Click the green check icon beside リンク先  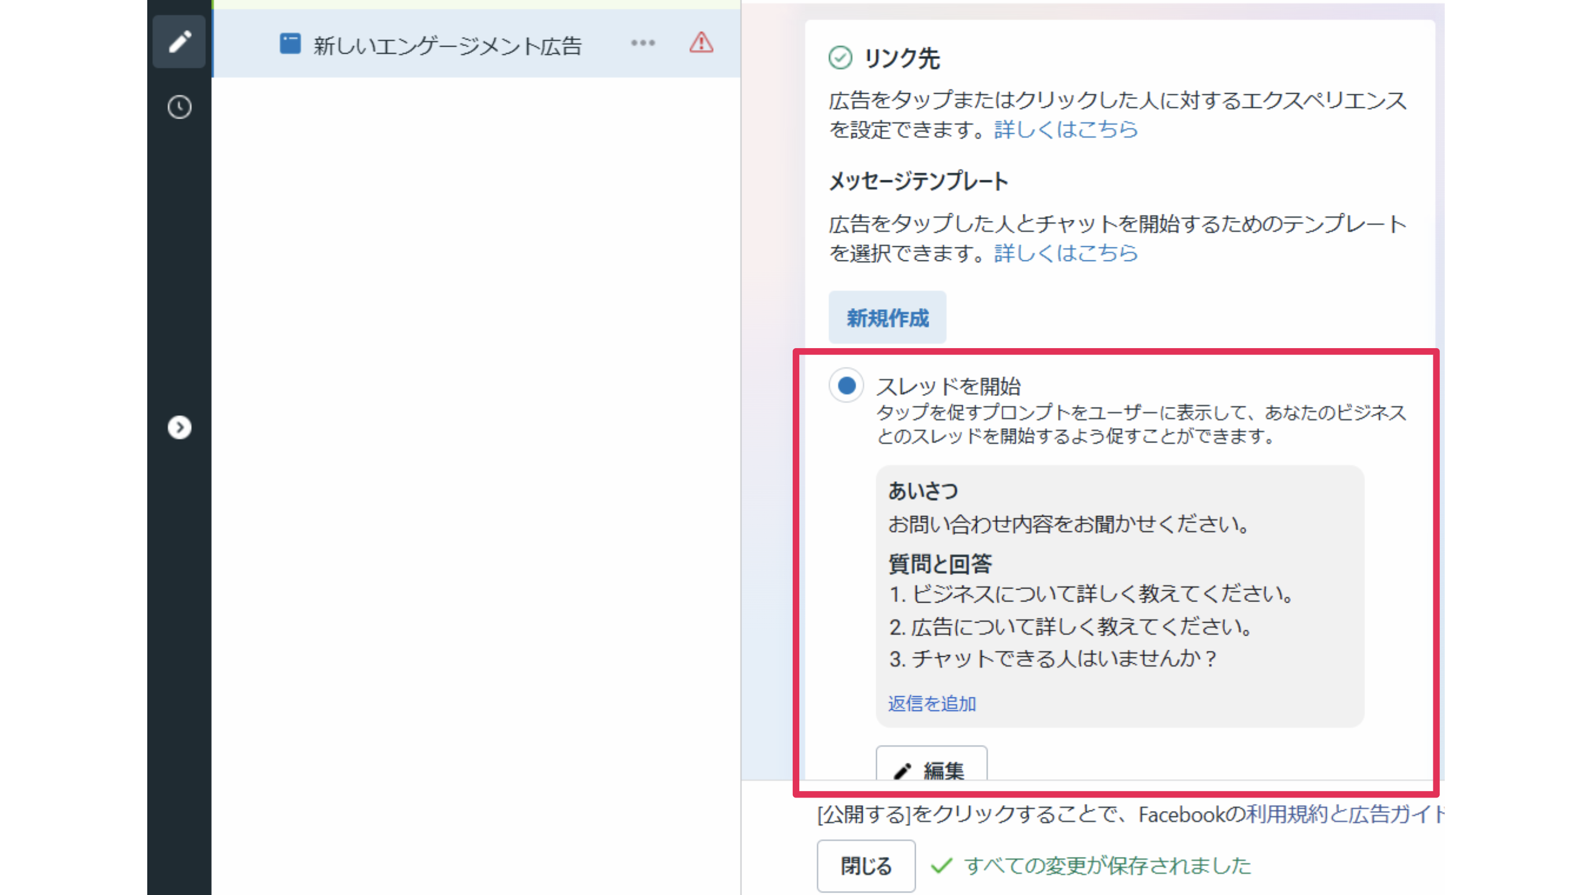(x=840, y=58)
